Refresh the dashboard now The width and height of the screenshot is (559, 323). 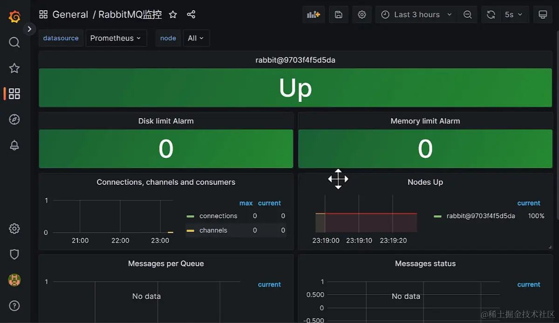(491, 14)
